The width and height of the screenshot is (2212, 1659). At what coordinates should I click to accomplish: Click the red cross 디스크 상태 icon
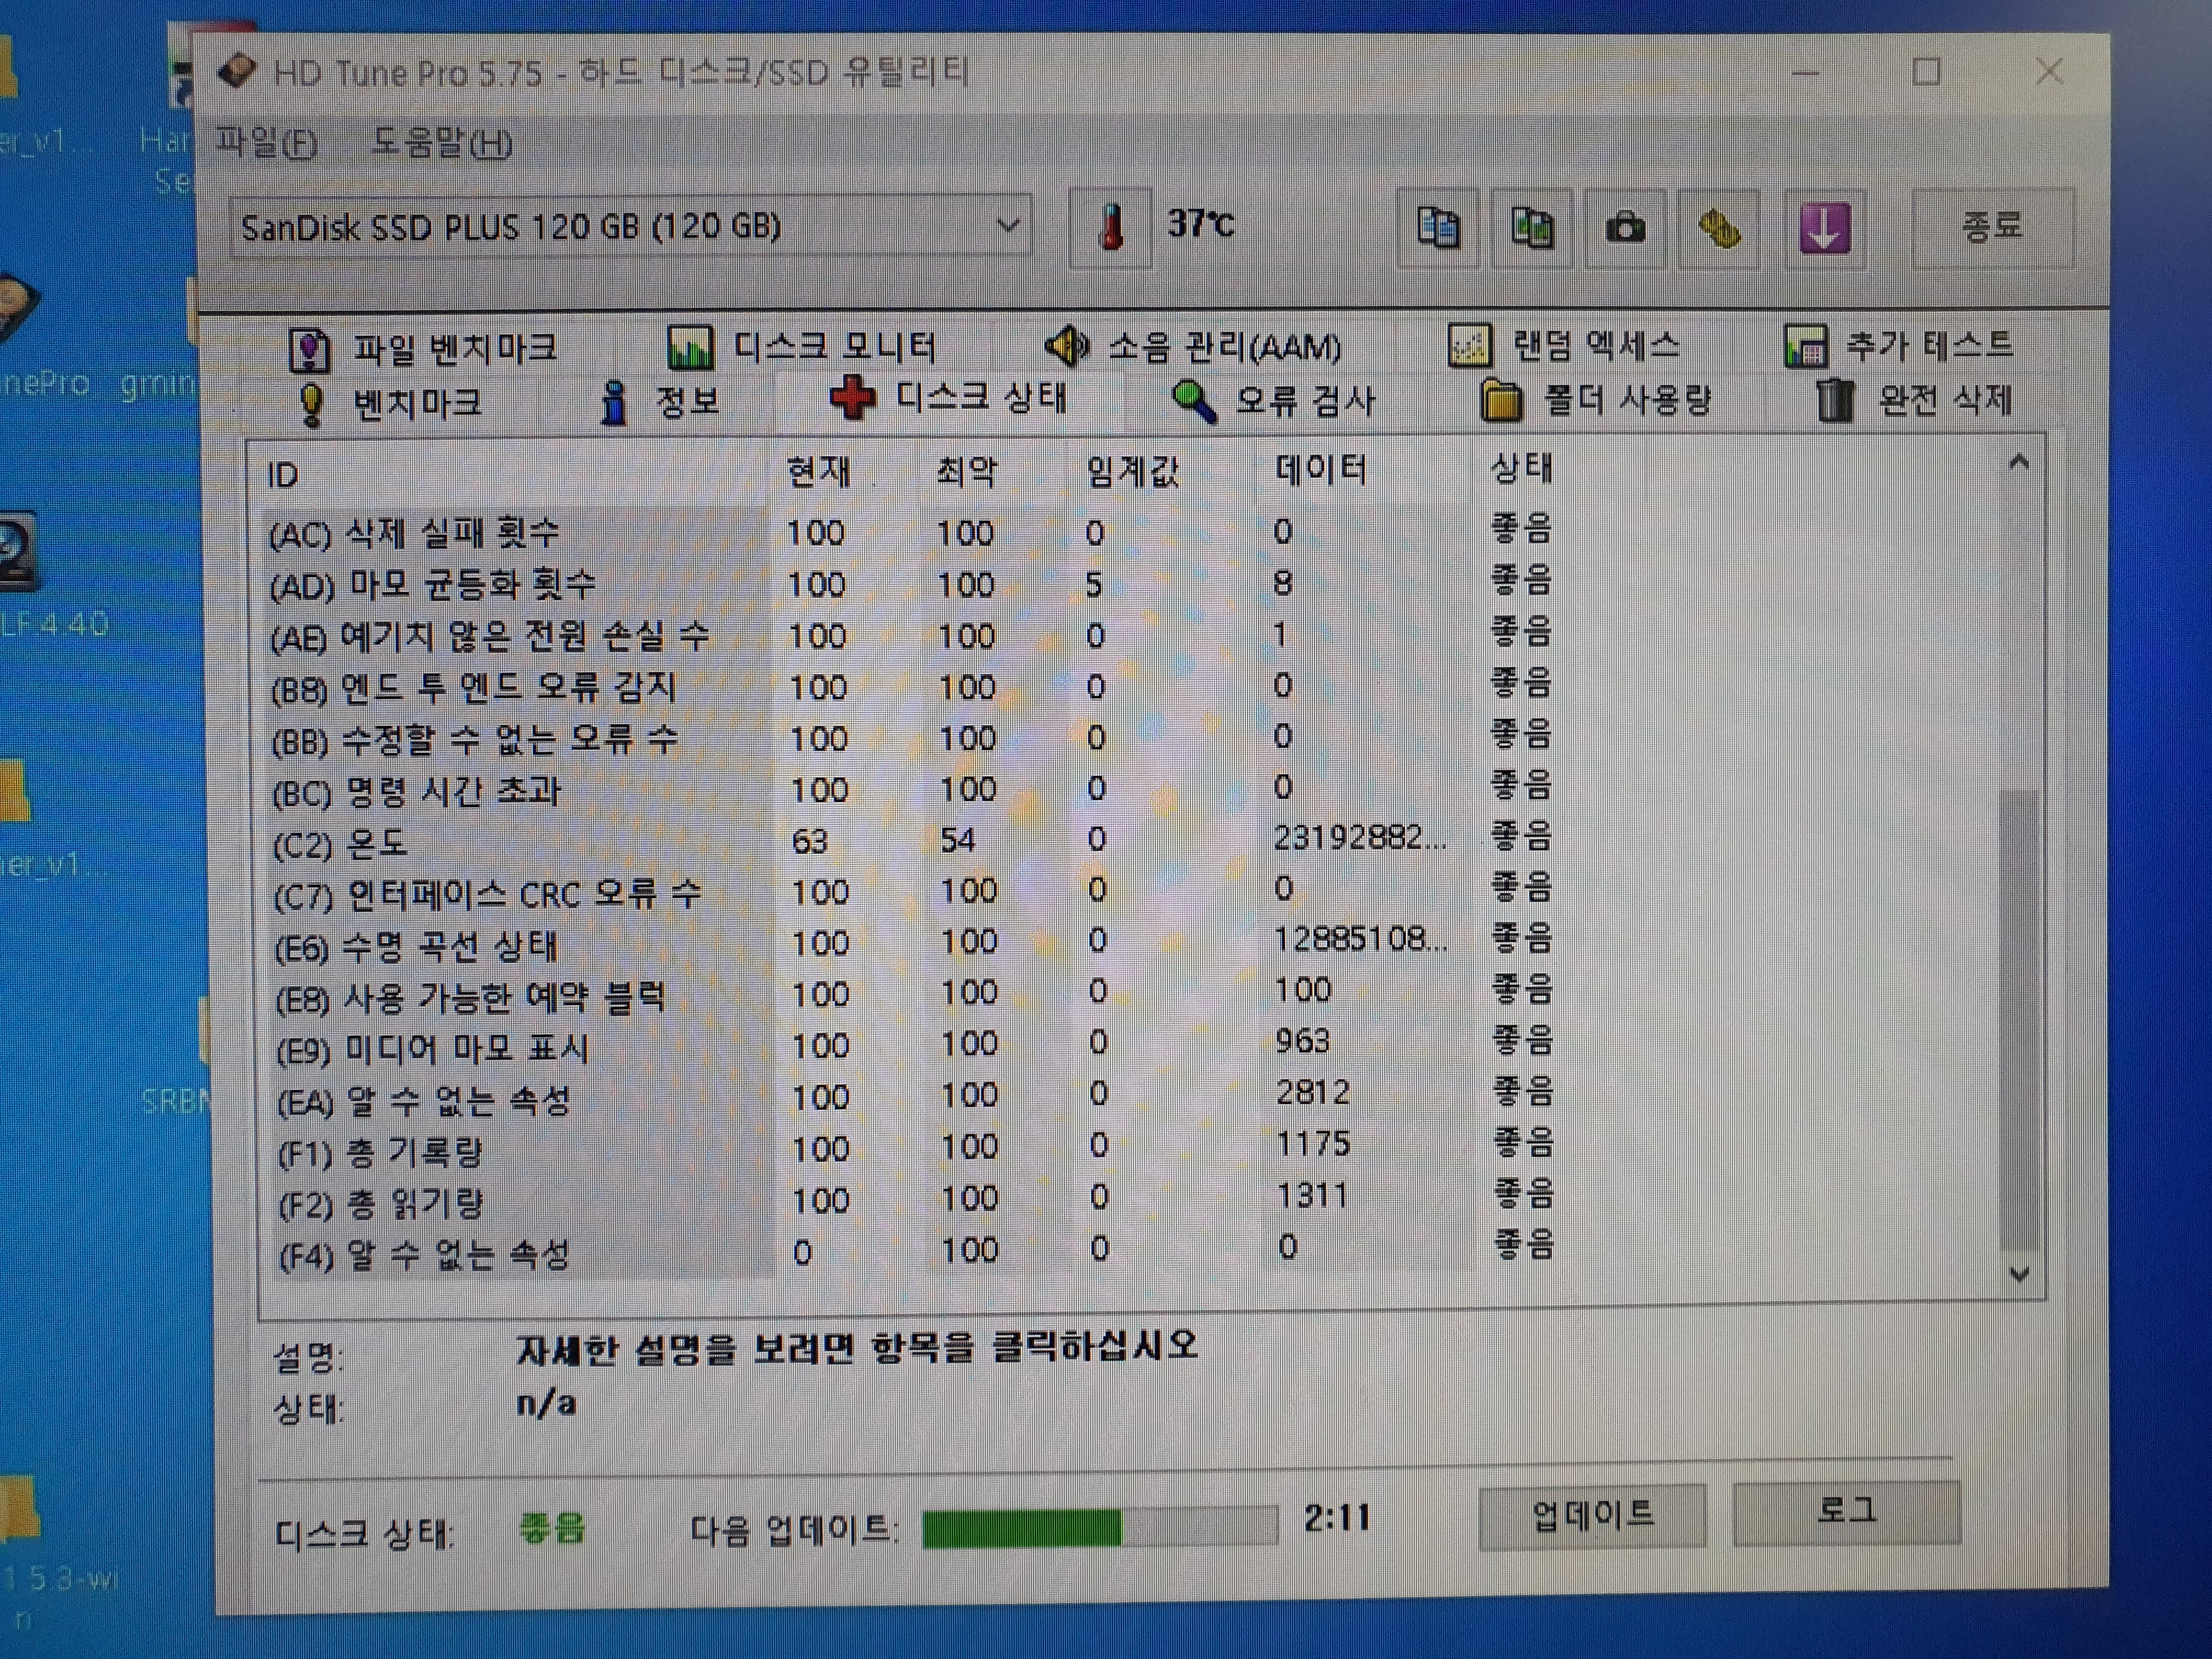[853, 399]
